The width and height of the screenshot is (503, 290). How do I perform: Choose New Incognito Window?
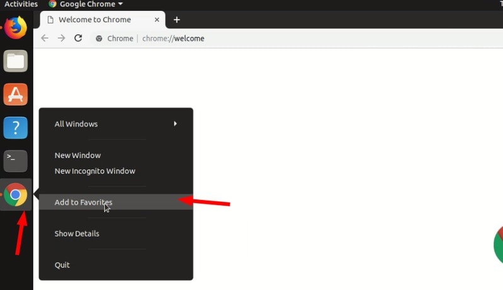116,171
